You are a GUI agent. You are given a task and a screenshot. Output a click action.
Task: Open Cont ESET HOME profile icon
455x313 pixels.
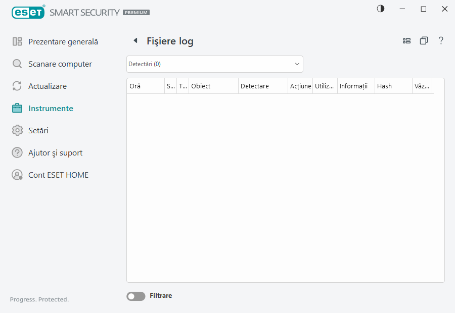tap(17, 175)
